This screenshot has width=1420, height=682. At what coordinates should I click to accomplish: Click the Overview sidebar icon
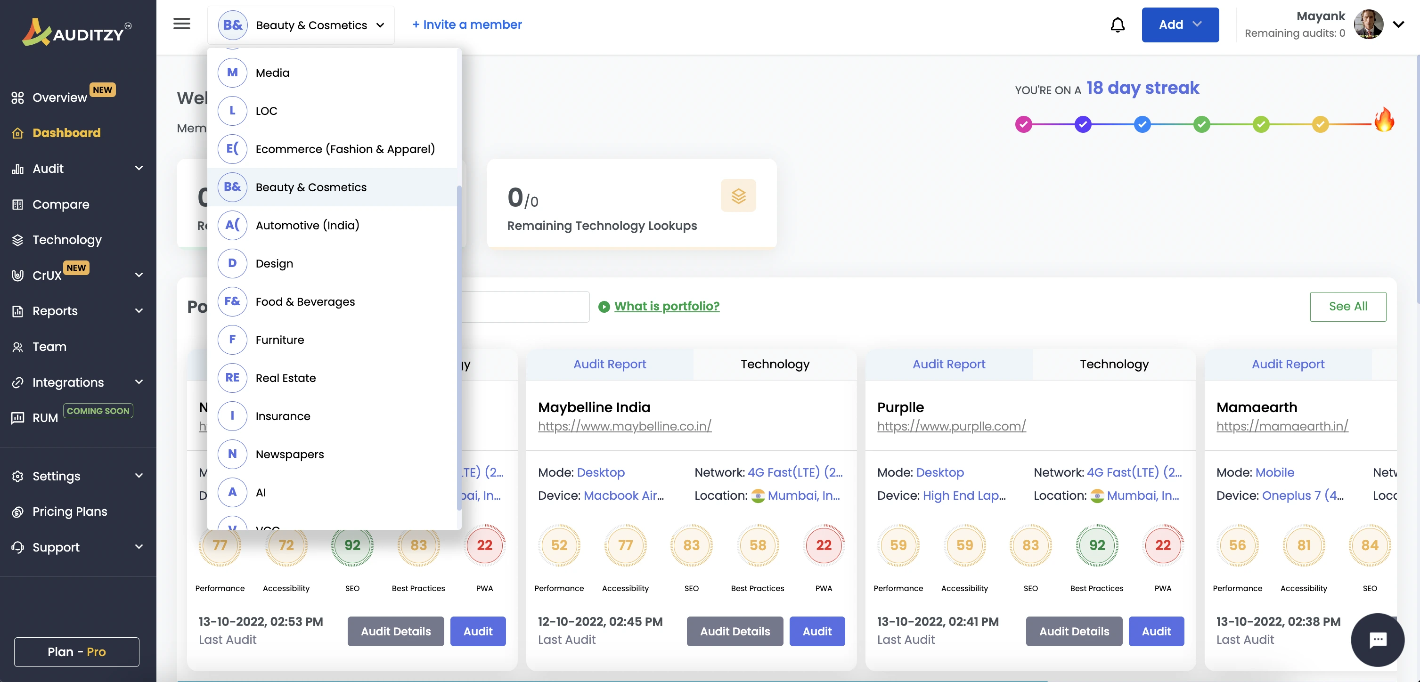click(17, 97)
